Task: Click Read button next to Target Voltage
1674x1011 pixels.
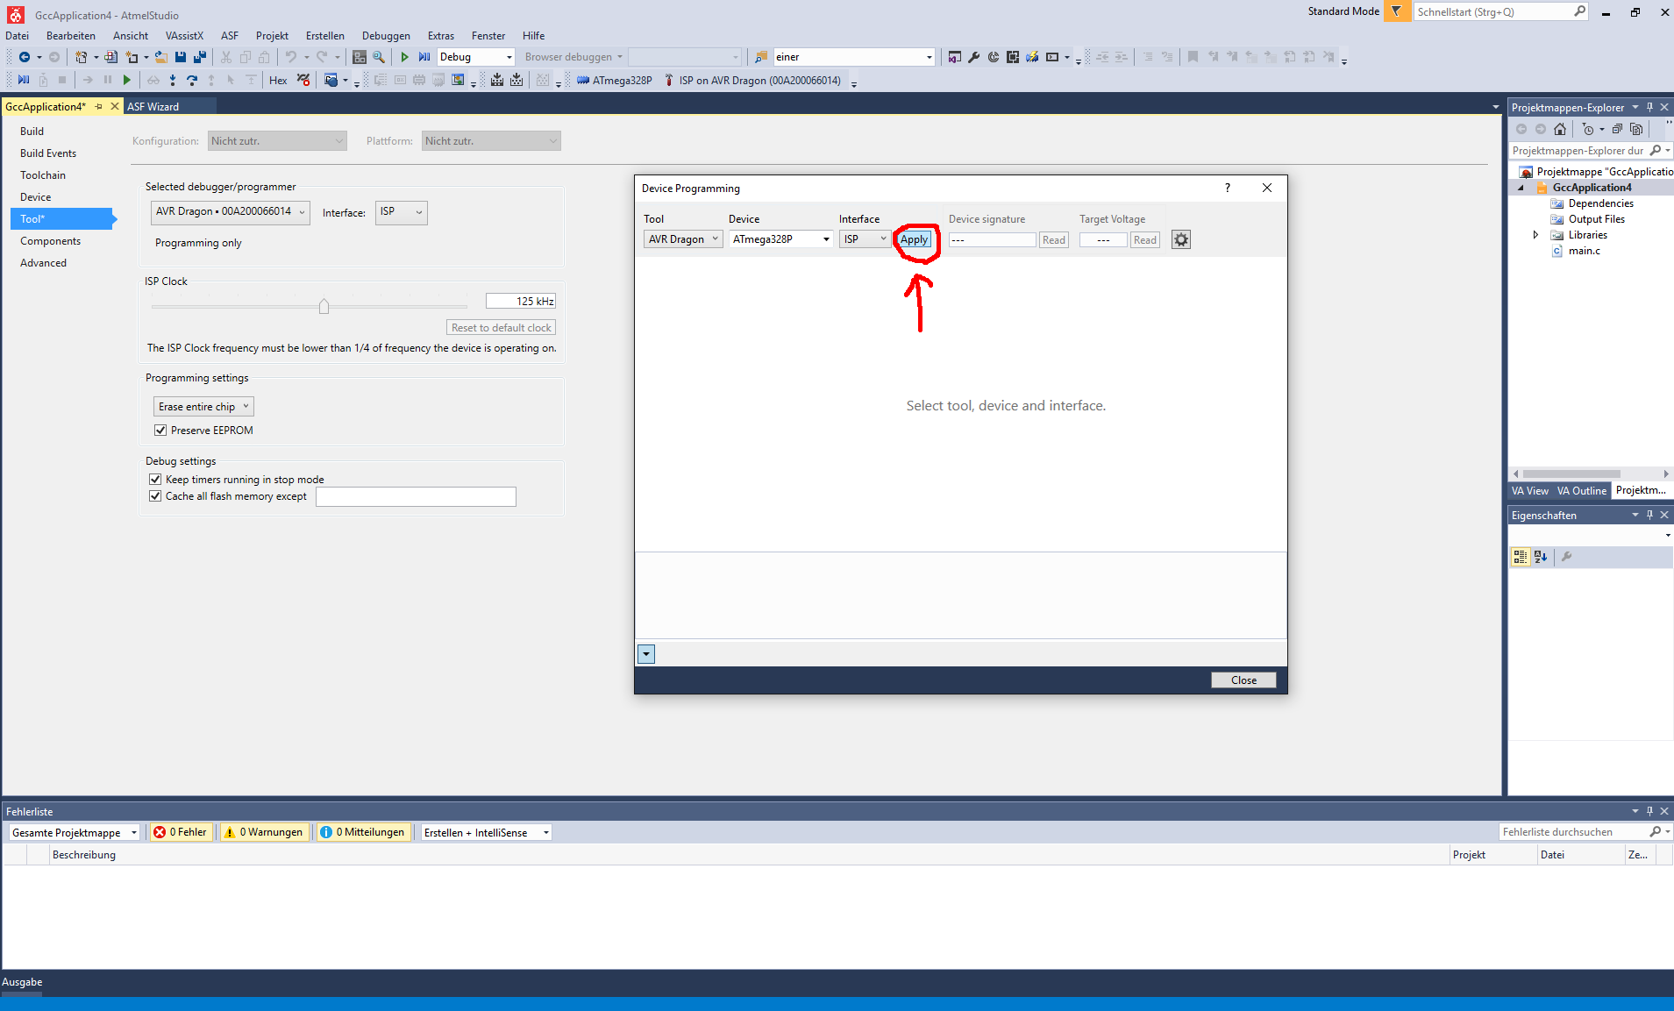Action: (x=1145, y=240)
